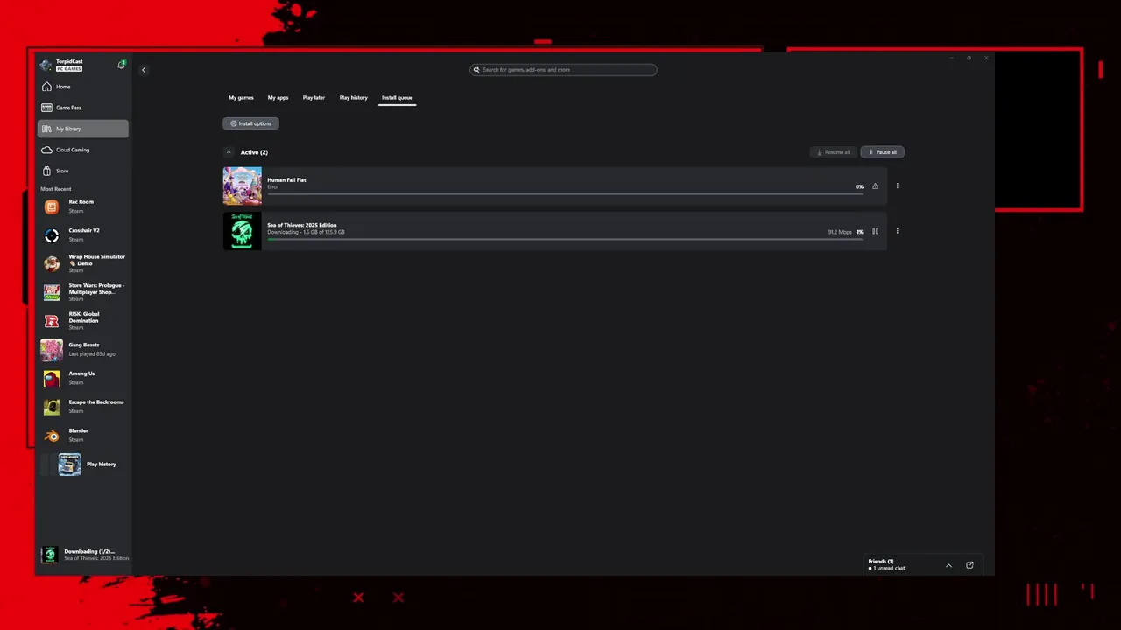1121x630 pixels.
Task: Click the Pause all button
Action: click(x=882, y=152)
